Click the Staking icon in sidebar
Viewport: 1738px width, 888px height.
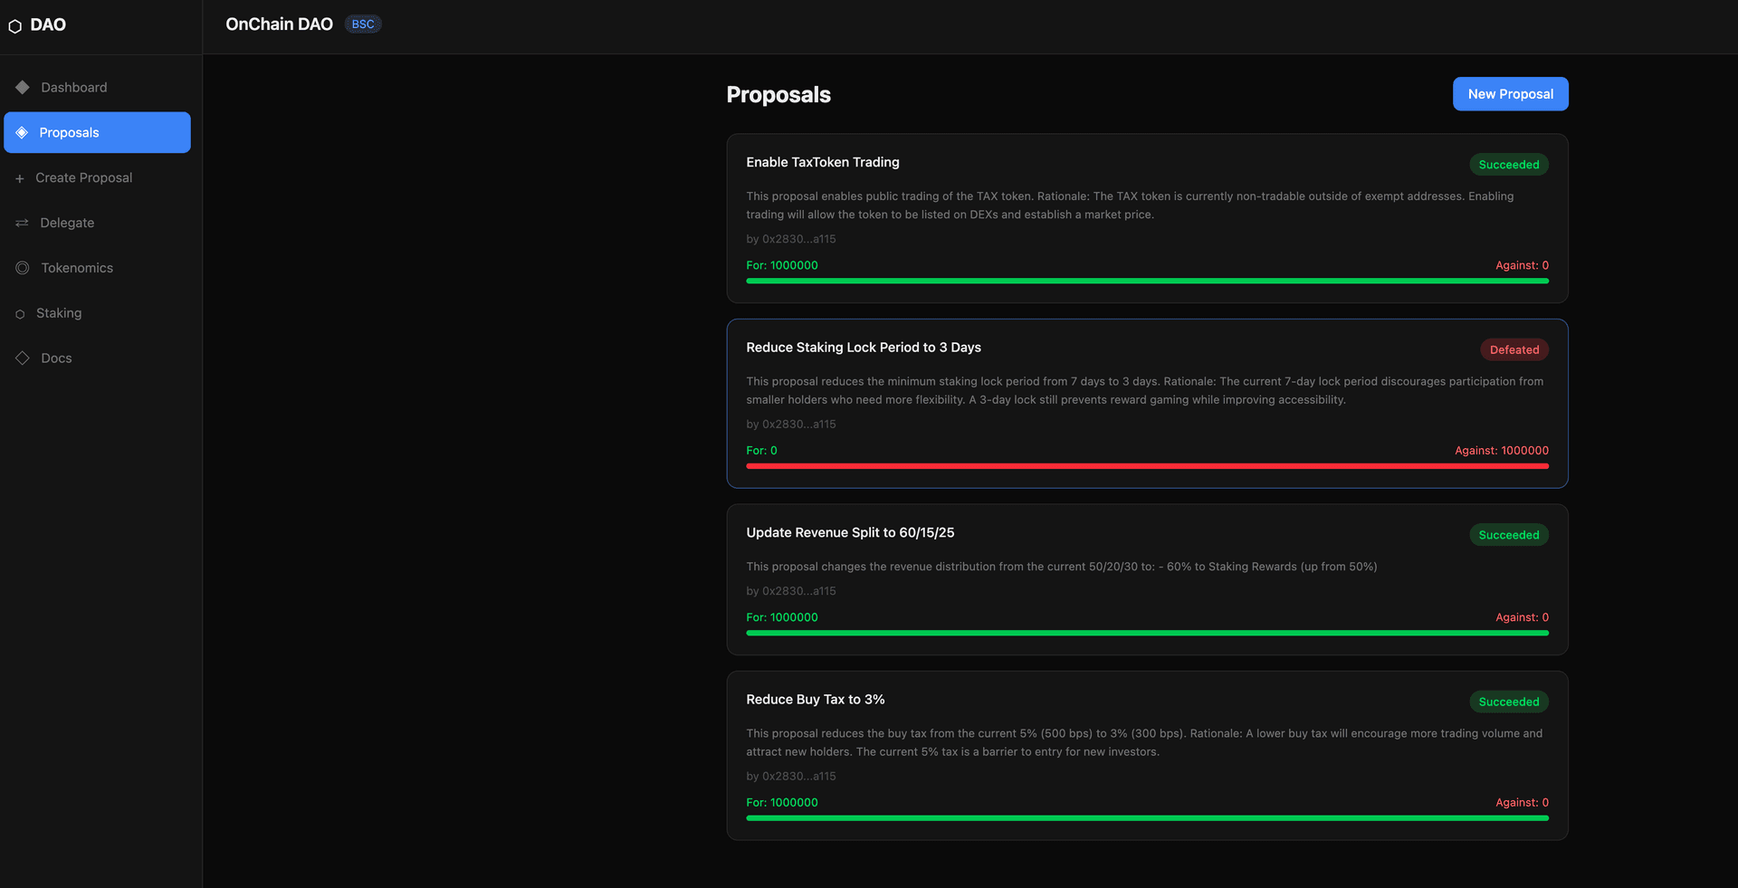(20, 314)
